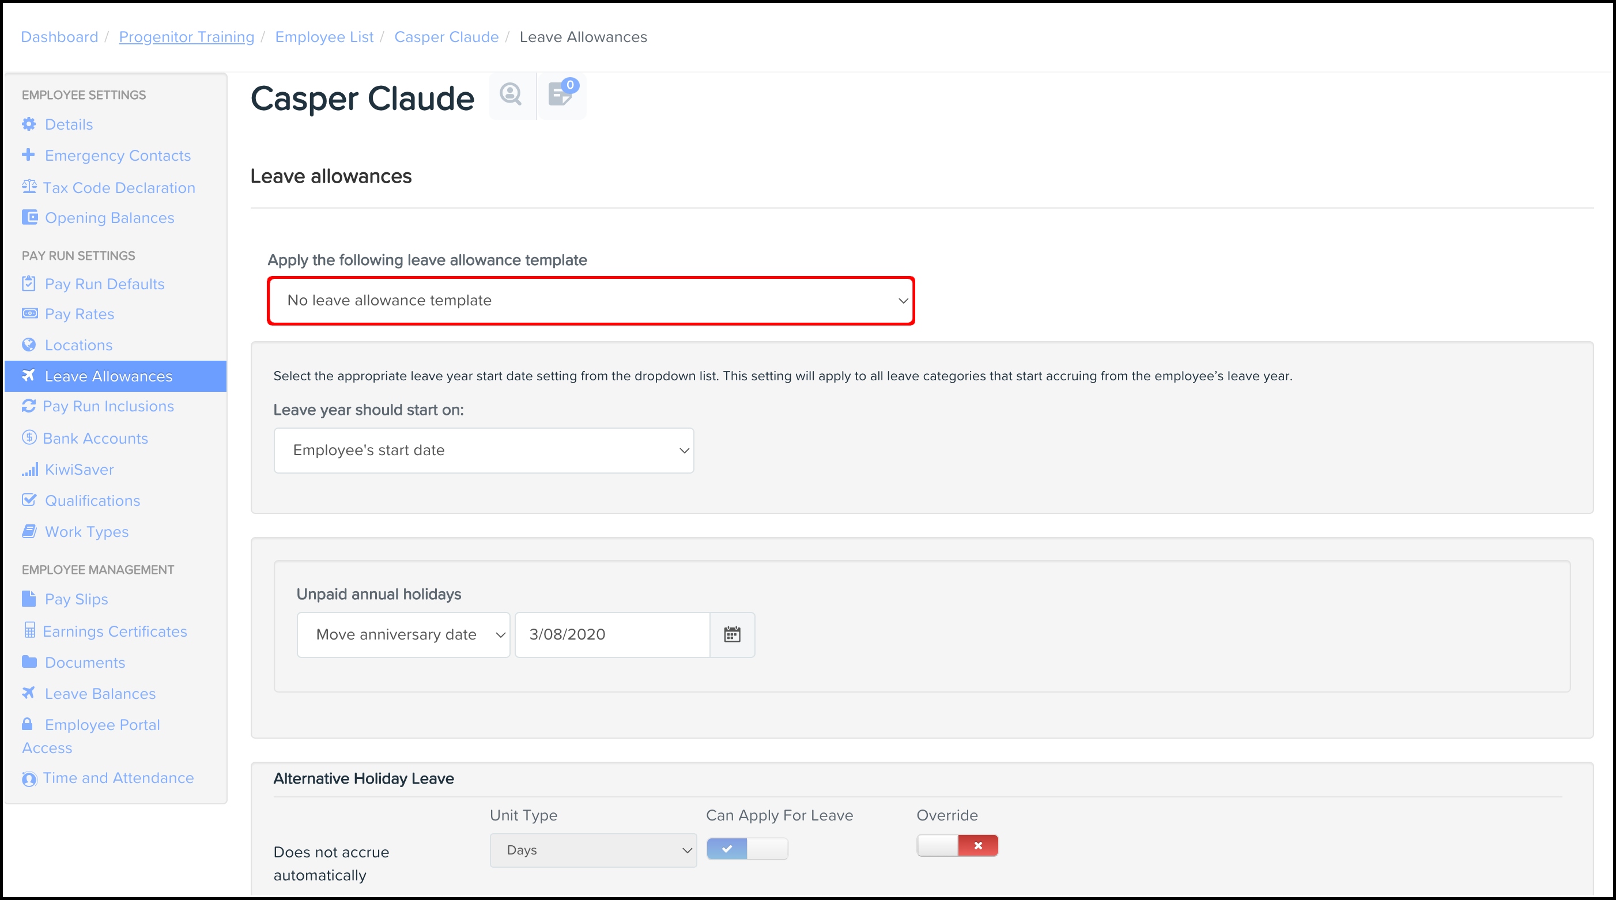
Task: Toggle the Override switch
Action: pyautogui.click(x=957, y=845)
